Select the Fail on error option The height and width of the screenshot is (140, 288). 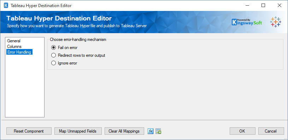pos(64,48)
